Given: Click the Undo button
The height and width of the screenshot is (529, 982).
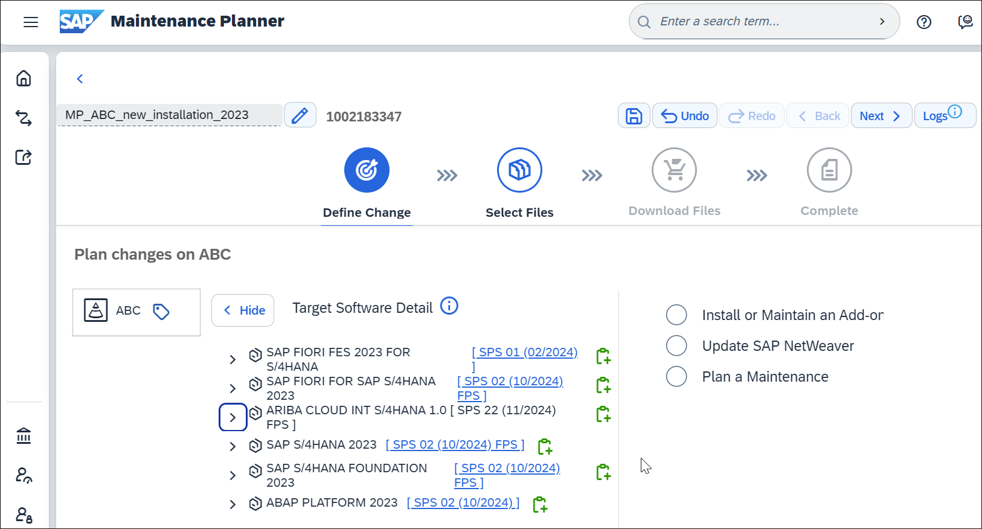Looking at the screenshot, I should pyautogui.click(x=685, y=115).
